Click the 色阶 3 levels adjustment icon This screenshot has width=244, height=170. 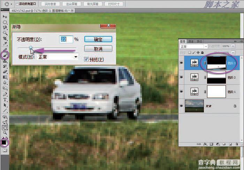pyautogui.click(x=195, y=63)
